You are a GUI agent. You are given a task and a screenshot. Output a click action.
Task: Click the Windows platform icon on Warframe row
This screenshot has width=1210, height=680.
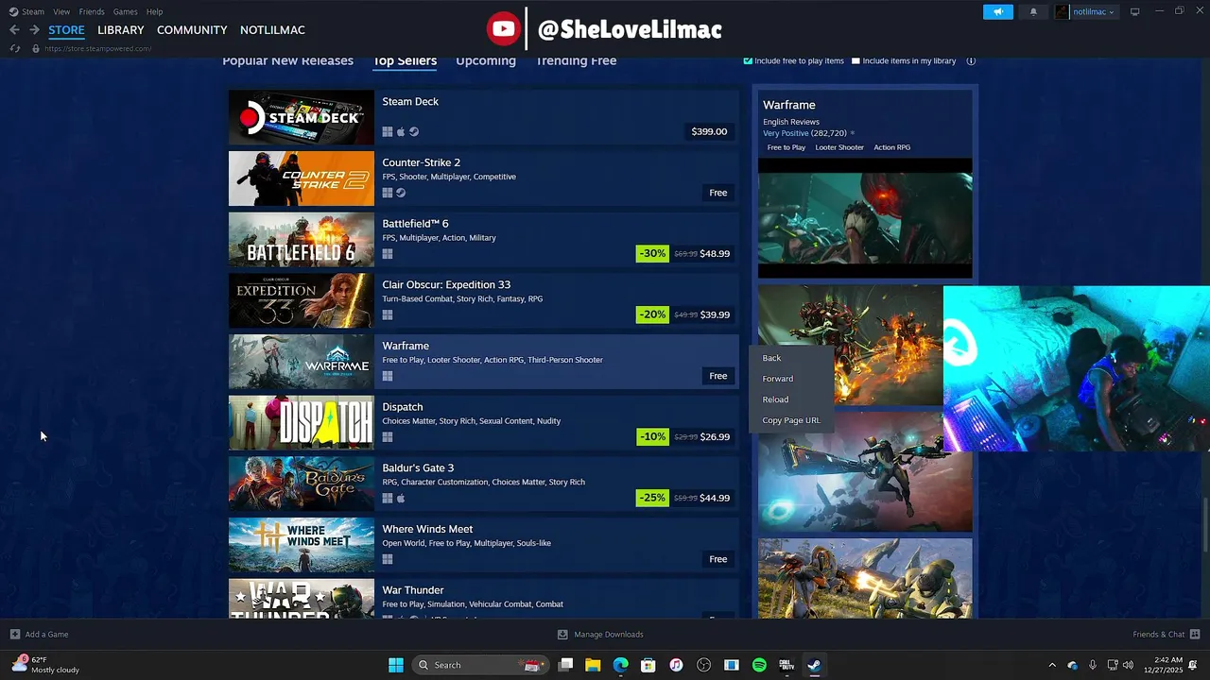point(388,376)
